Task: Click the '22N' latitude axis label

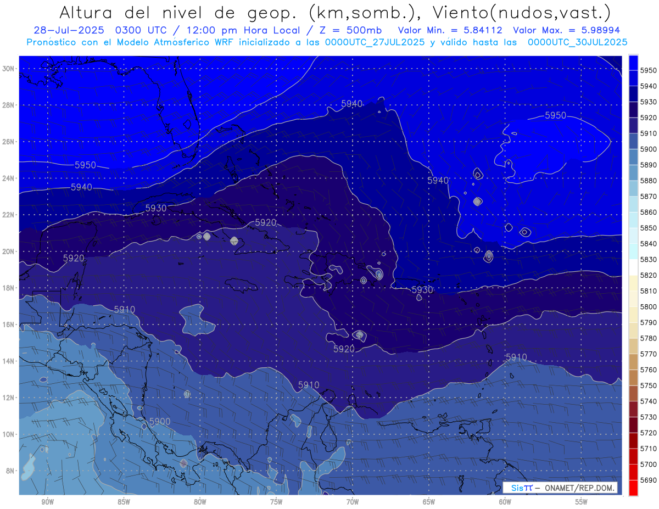Action: coord(8,215)
